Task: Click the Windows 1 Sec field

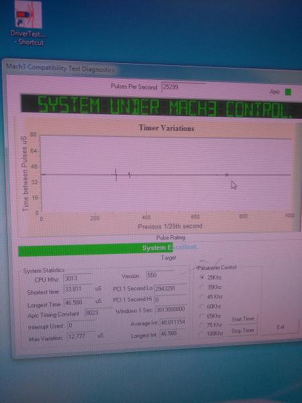Action: (170, 309)
